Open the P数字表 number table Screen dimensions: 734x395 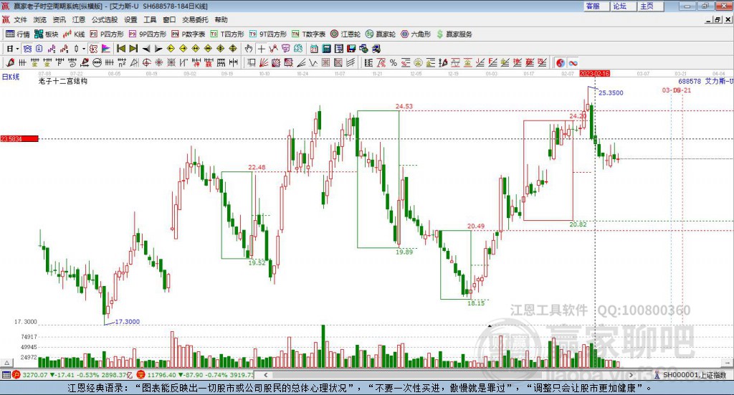[x=189, y=34]
